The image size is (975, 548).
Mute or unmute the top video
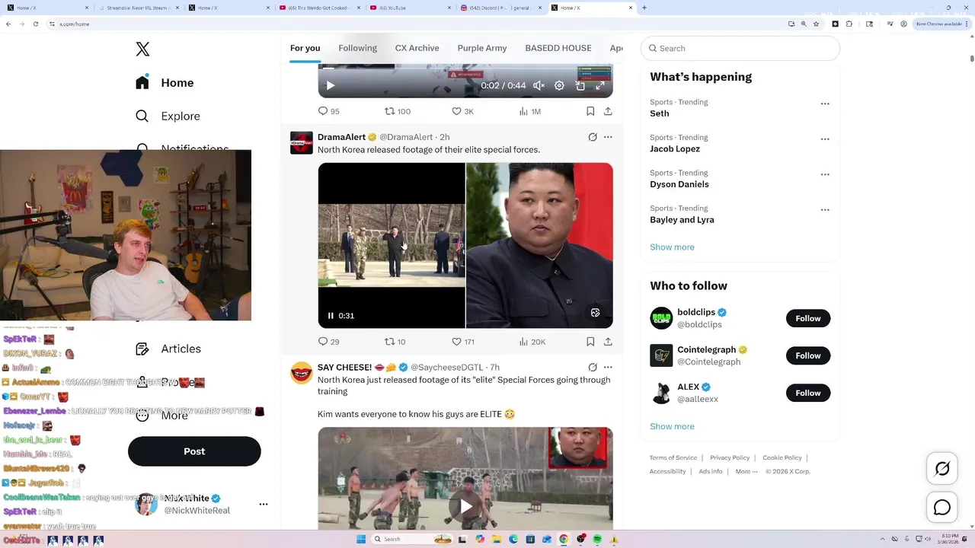(x=539, y=85)
